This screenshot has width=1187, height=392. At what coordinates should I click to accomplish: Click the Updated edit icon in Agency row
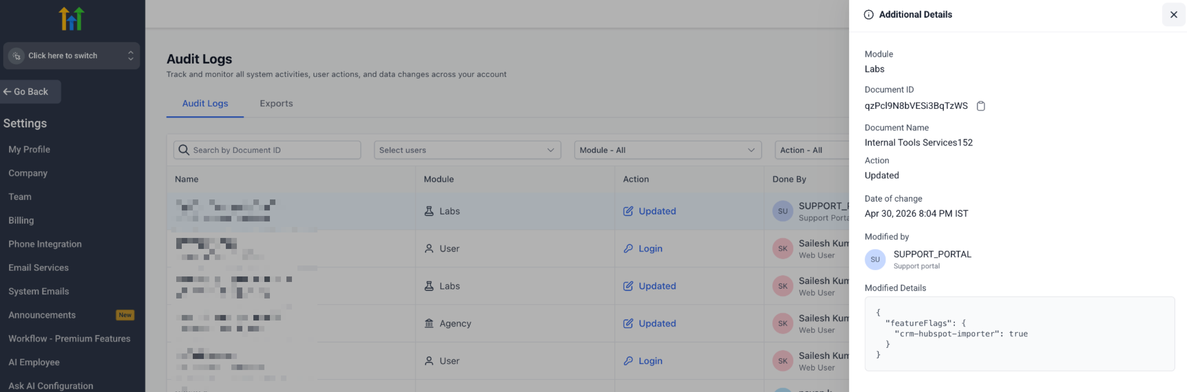[x=628, y=324]
